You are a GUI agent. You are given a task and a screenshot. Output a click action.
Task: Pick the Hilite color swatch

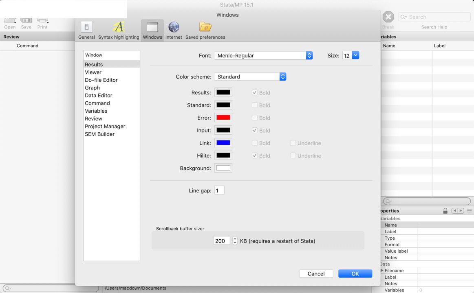click(x=223, y=155)
